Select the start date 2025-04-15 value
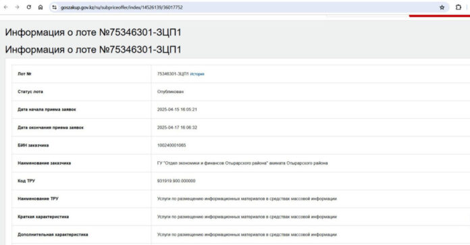Image resolution: width=470 pixels, height=245 pixels. click(x=177, y=109)
